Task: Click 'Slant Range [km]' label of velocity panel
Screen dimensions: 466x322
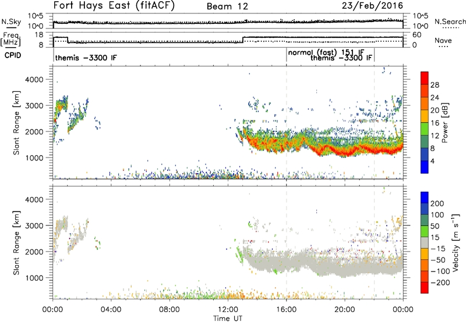Action: point(16,242)
